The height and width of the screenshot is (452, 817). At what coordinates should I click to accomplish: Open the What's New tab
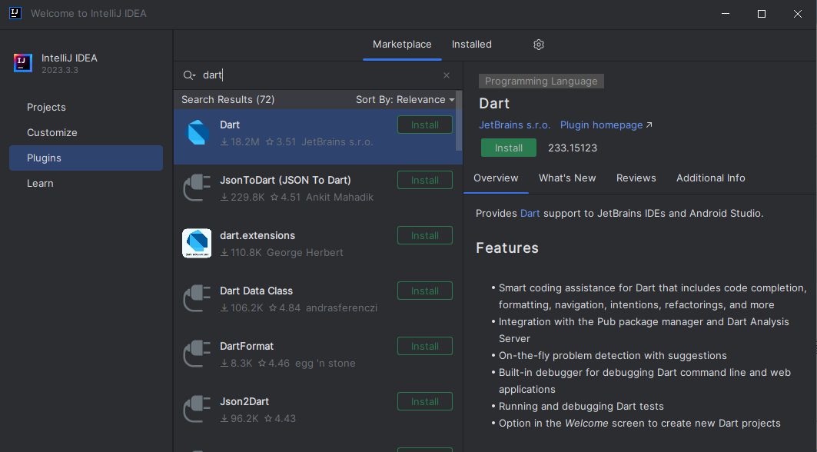pos(567,178)
